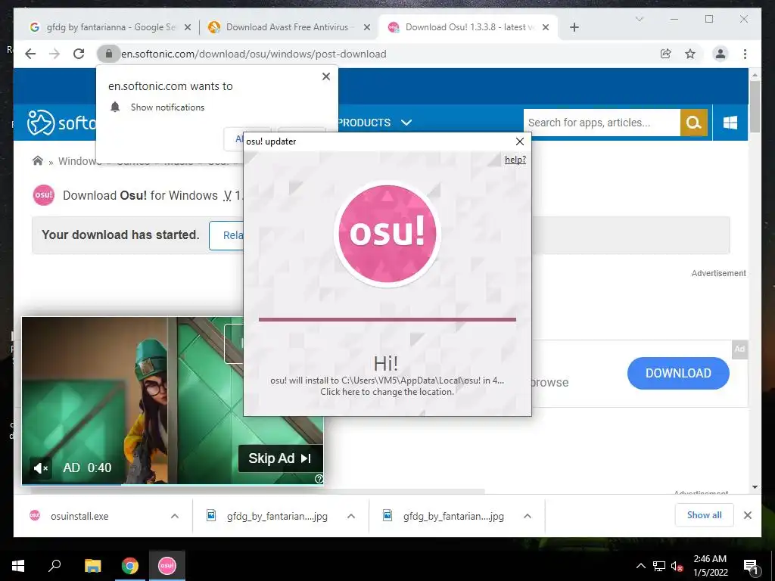775x581 pixels.
Task: Open the Windows notification center
Action: pos(751,566)
